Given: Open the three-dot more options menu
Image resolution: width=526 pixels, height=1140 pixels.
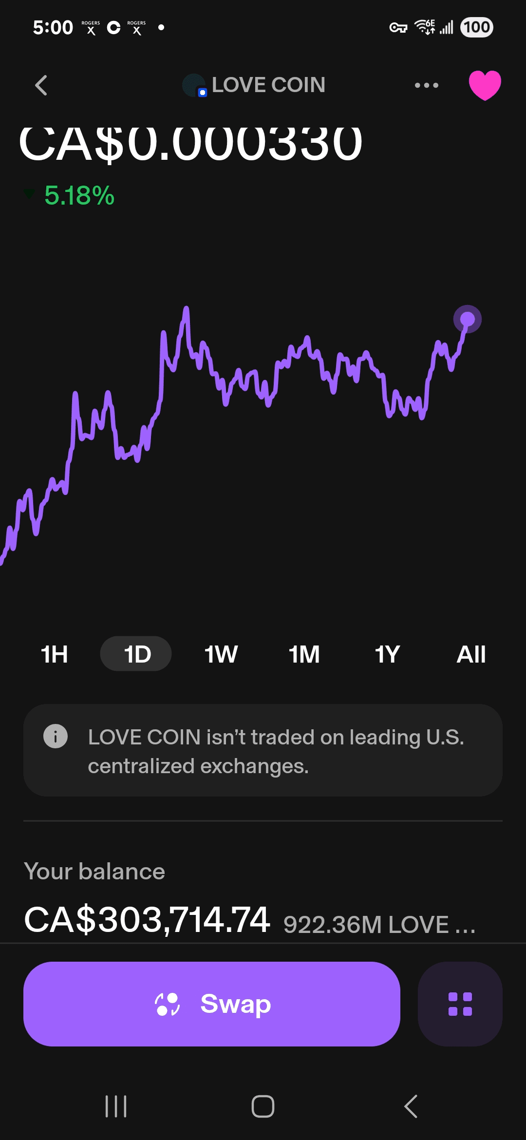Looking at the screenshot, I should [x=426, y=85].
